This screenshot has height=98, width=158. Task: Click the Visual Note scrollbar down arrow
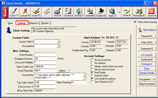point(84,78)
